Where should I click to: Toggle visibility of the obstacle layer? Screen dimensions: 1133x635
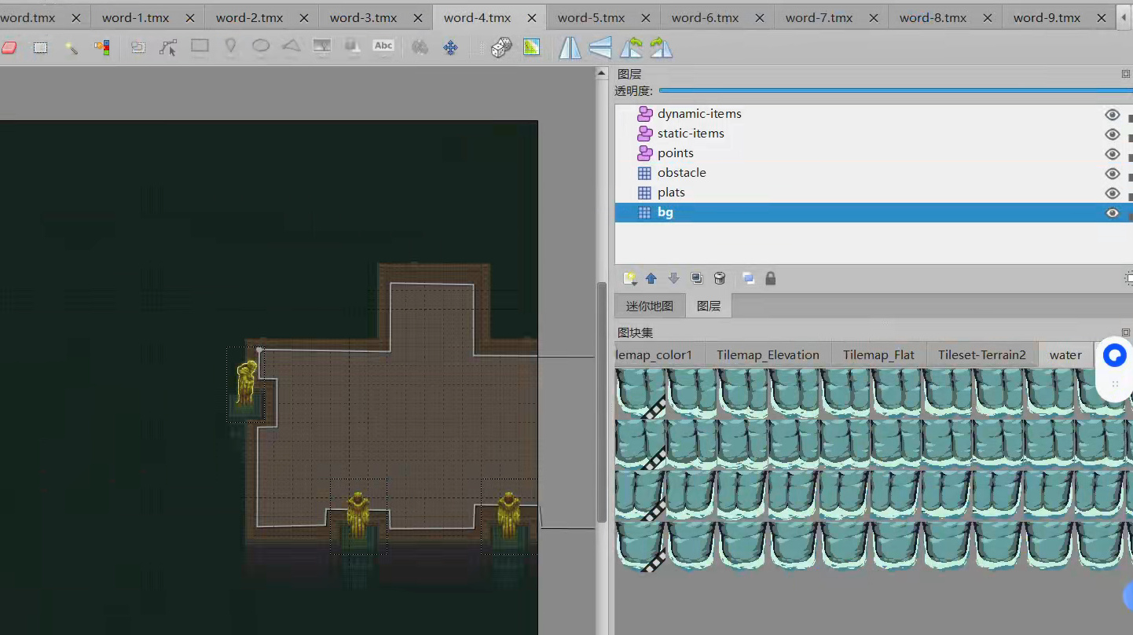pyautogui.click(x=1112, y=174)
